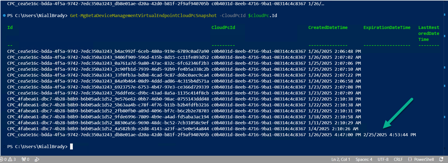Open the notifications bell icon
Viewport: 448px width, 163px height.
coord(441,159)
